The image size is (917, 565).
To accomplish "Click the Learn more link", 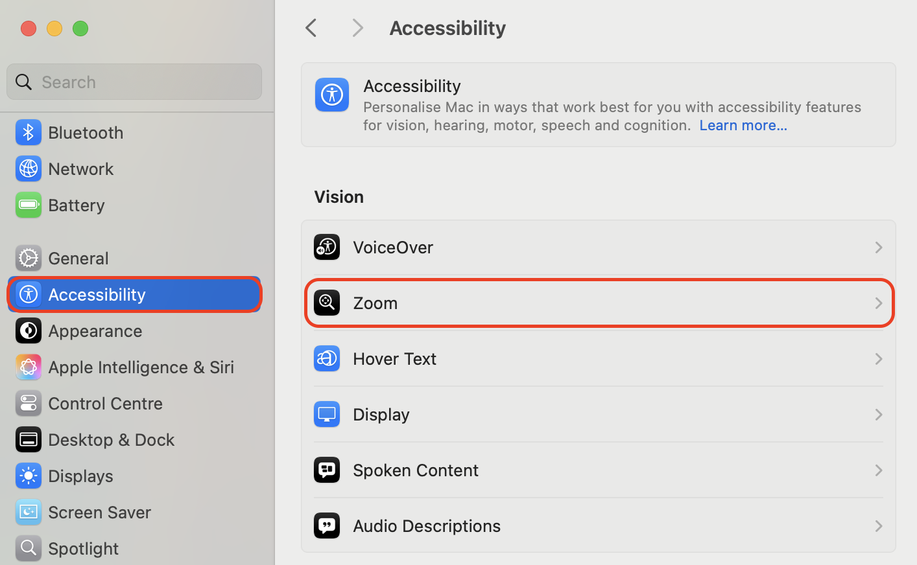I will (x=743, y=125).
